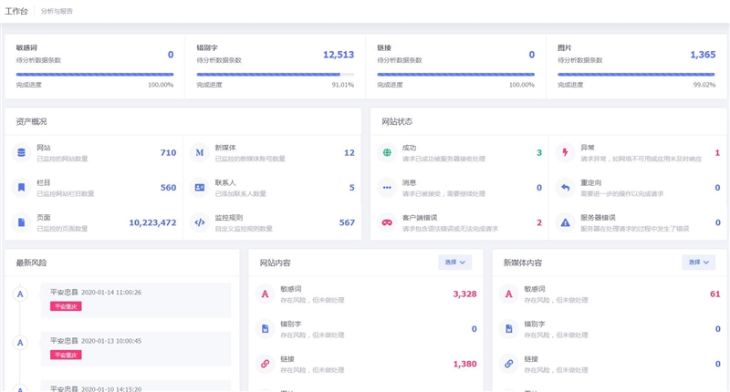Click the 客户端错误 red icon
Viewport: 730px width, 392px height.
pyautogui.click(x=387, y=222)
